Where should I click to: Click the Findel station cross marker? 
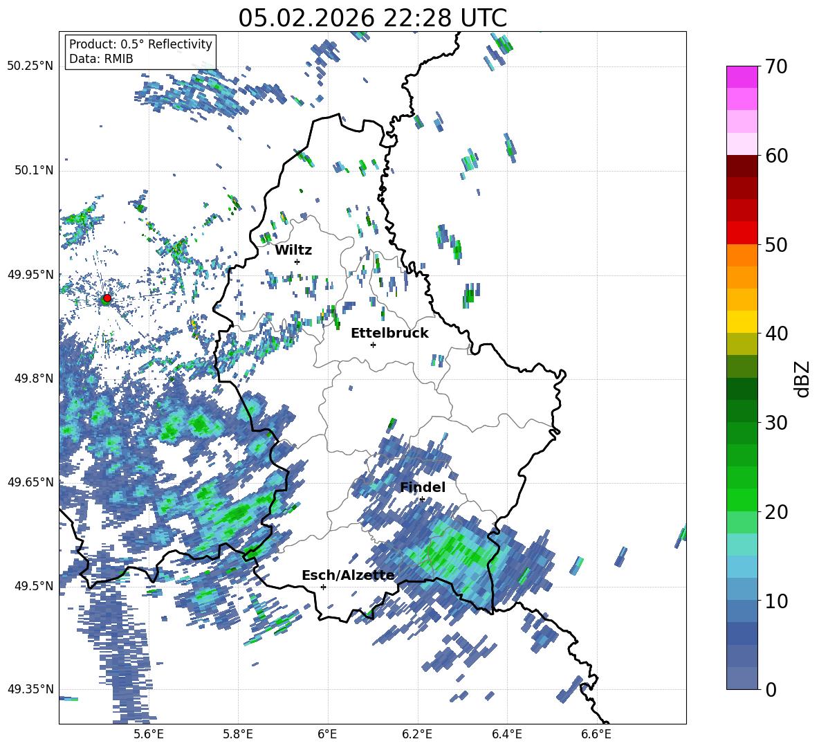(422, 500)
